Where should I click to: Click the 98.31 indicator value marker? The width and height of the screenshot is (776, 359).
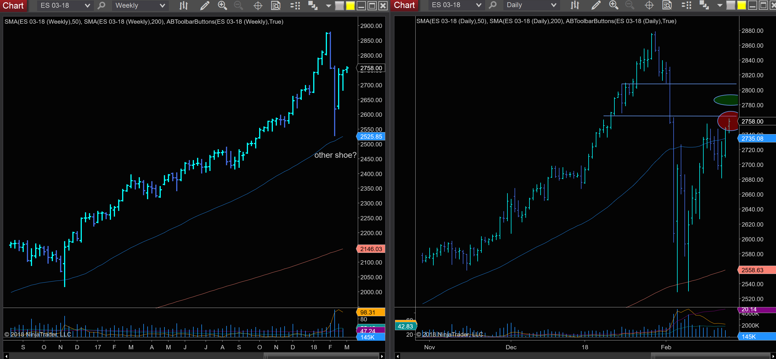pyautogui.click(x=371, y=312)
